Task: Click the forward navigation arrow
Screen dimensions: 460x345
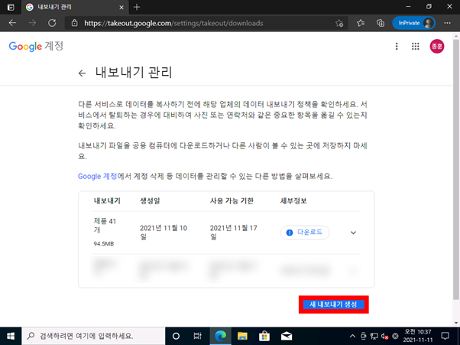Action: coord(32,23)
